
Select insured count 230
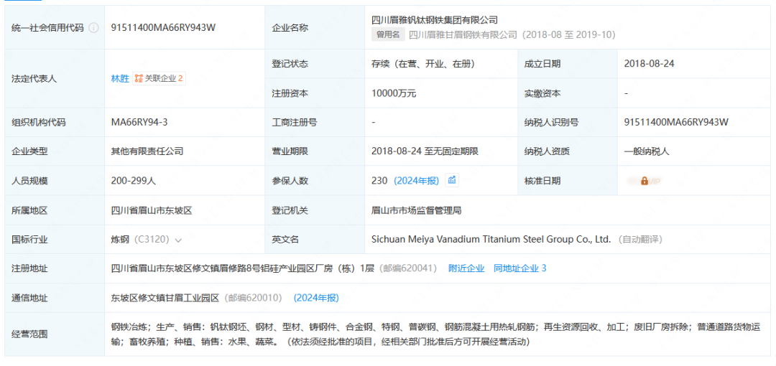click(x=379, y=181)
